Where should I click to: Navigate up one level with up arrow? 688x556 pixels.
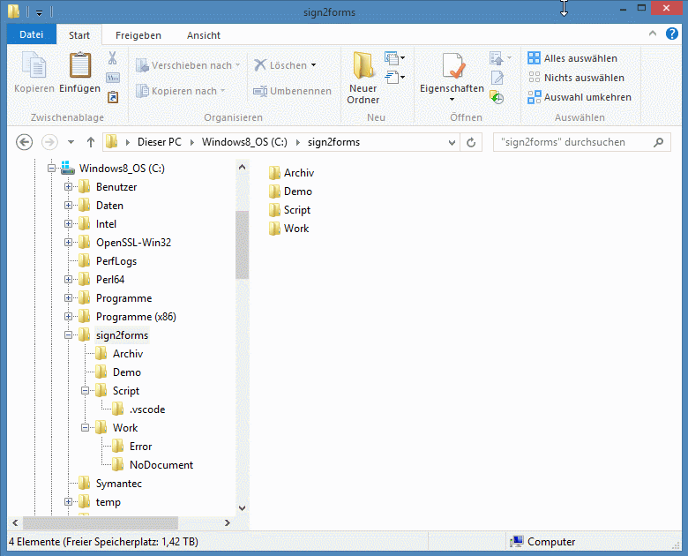[x=91, y=142]
